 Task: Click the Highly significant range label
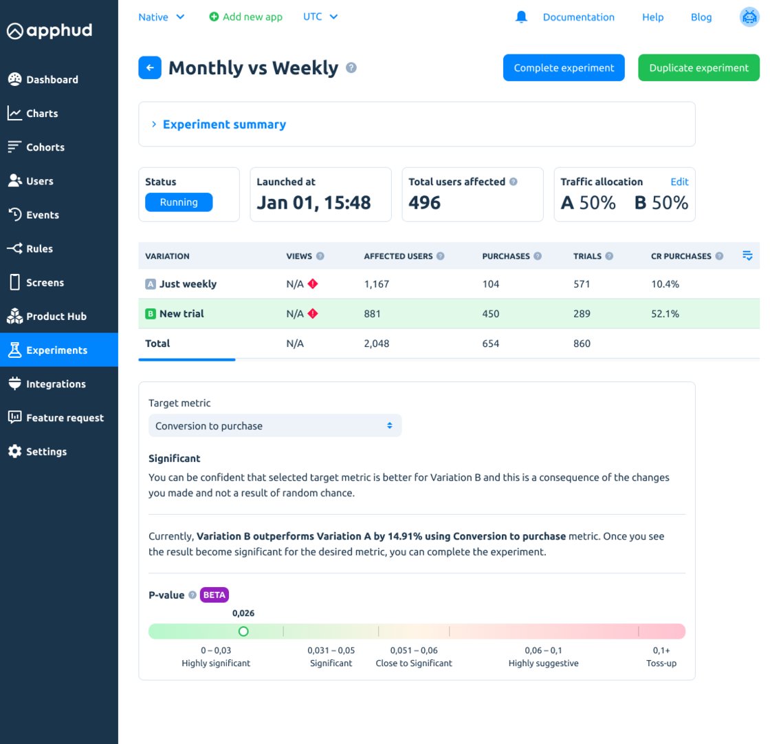pyautogui.click(x=216, y=663)
